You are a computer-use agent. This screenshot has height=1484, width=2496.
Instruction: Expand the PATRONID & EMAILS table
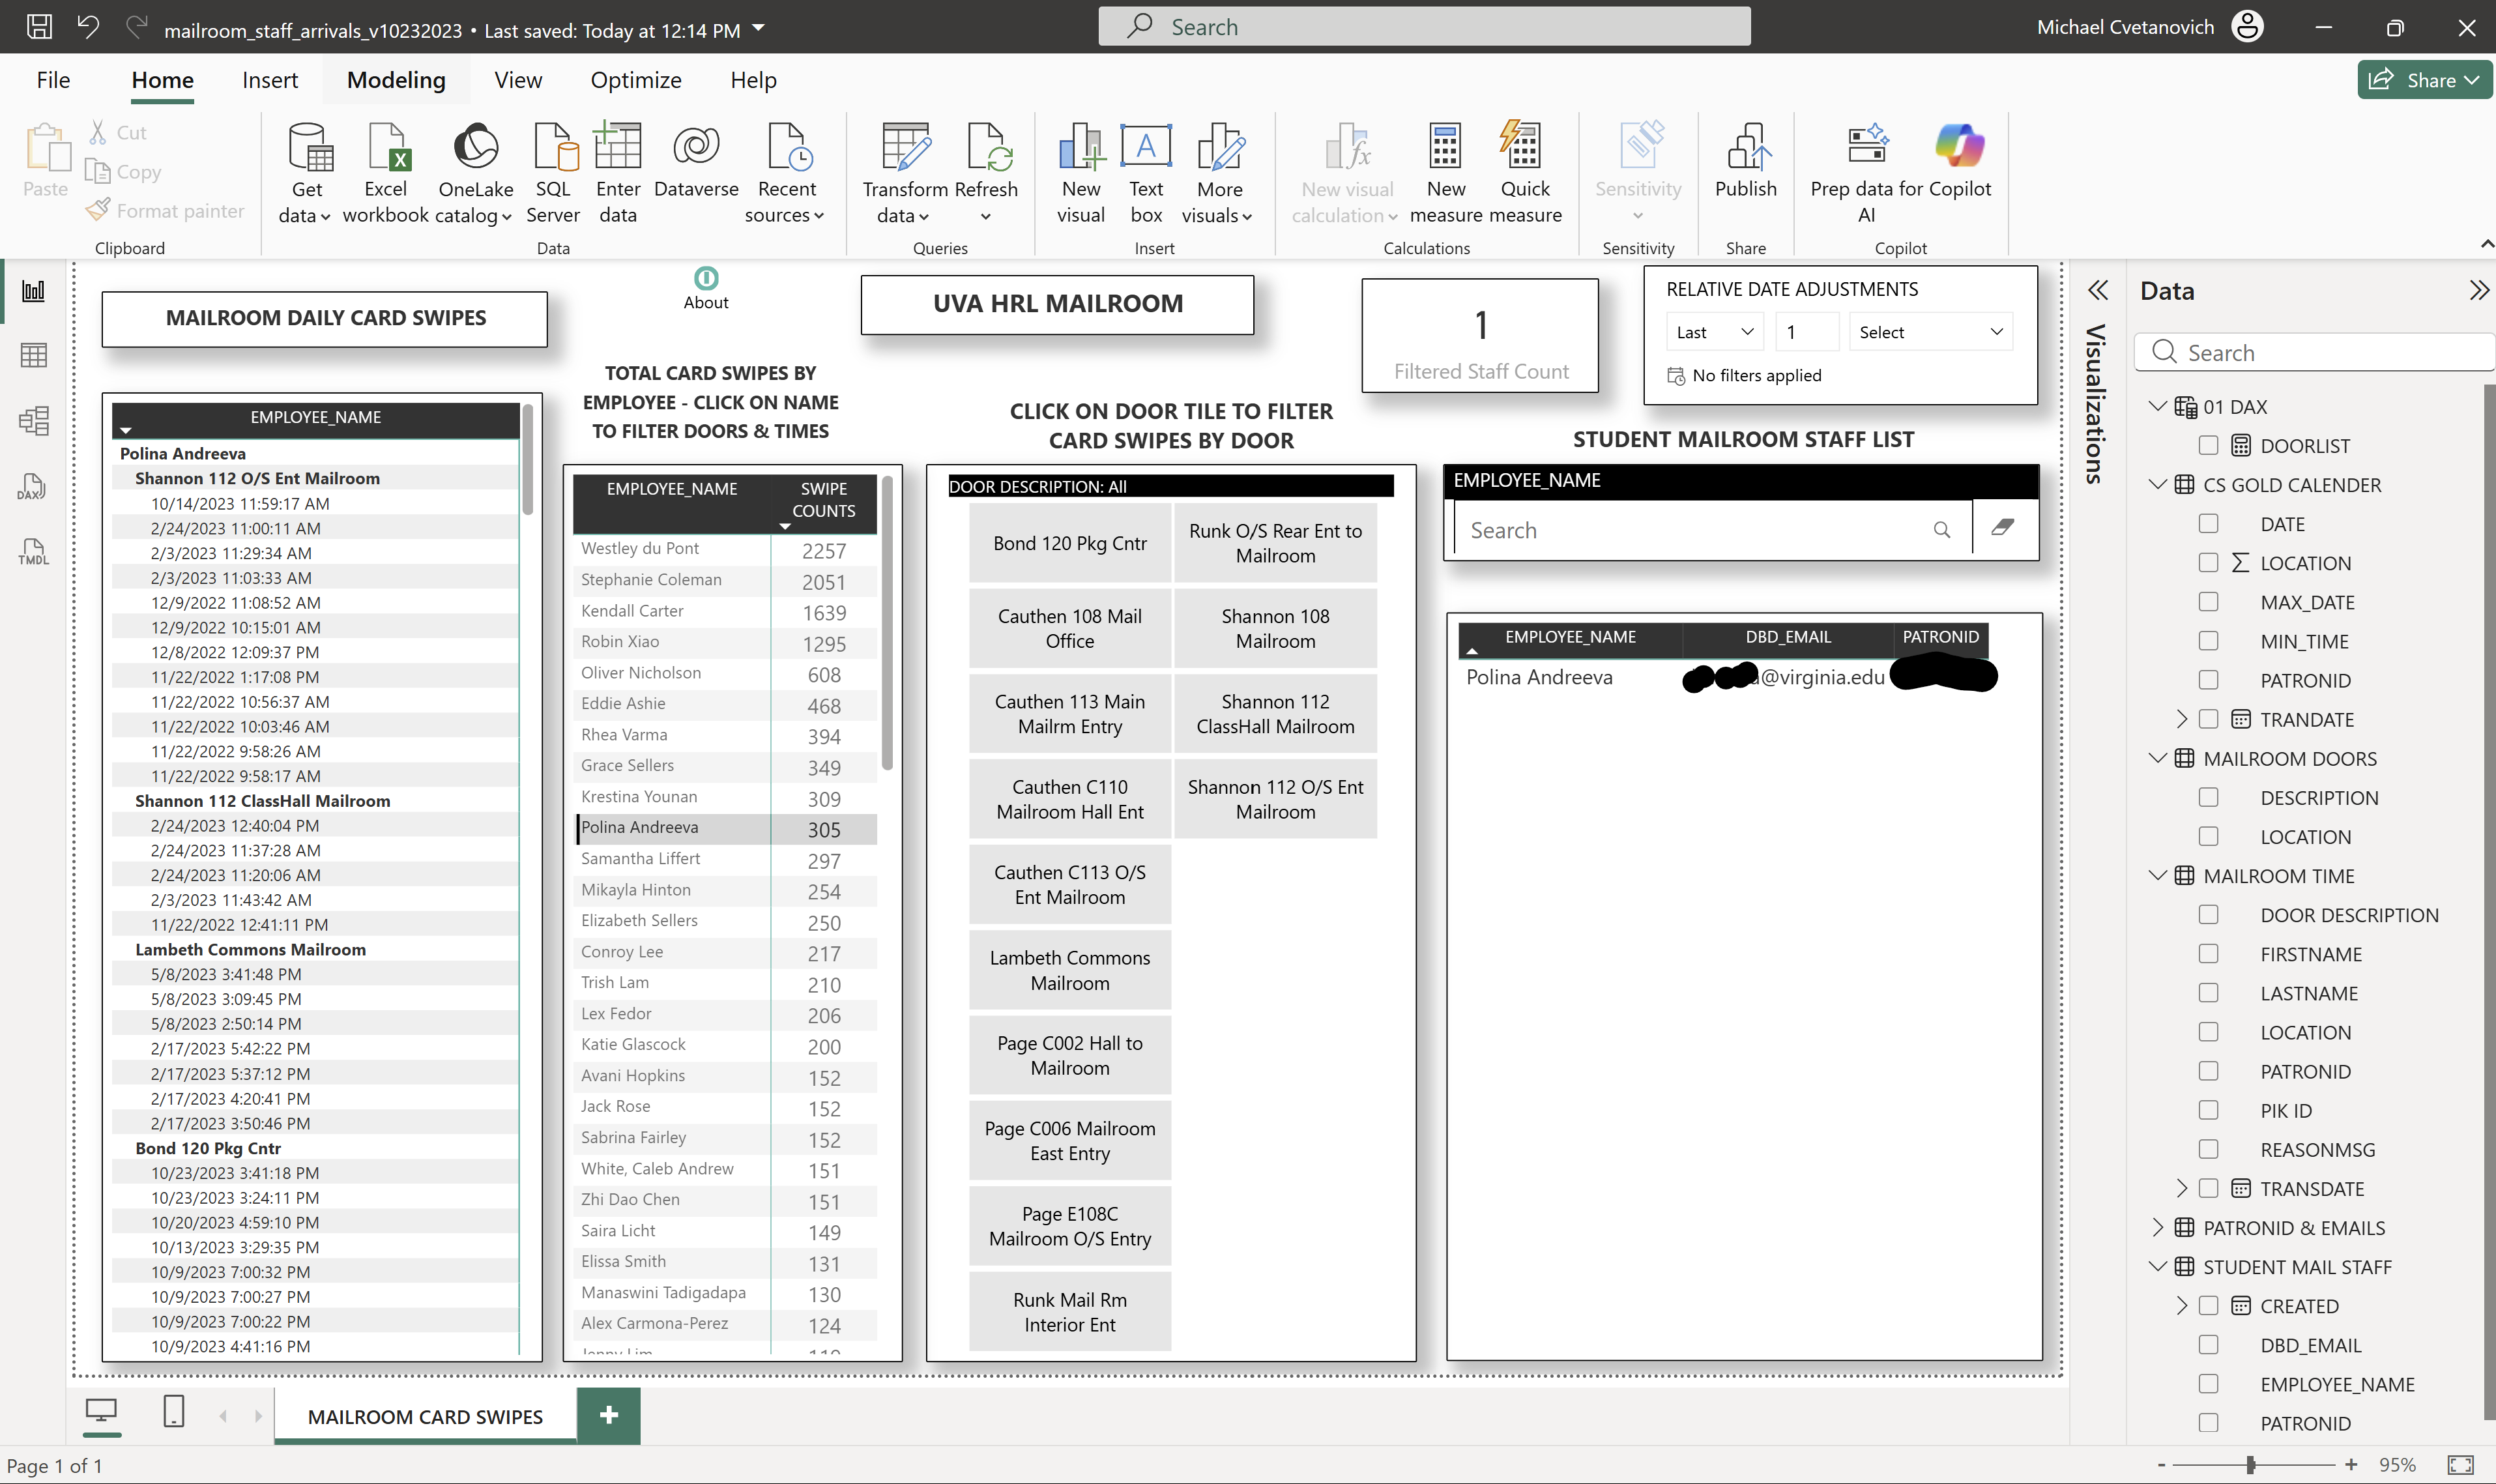tap(2158, 1227)
